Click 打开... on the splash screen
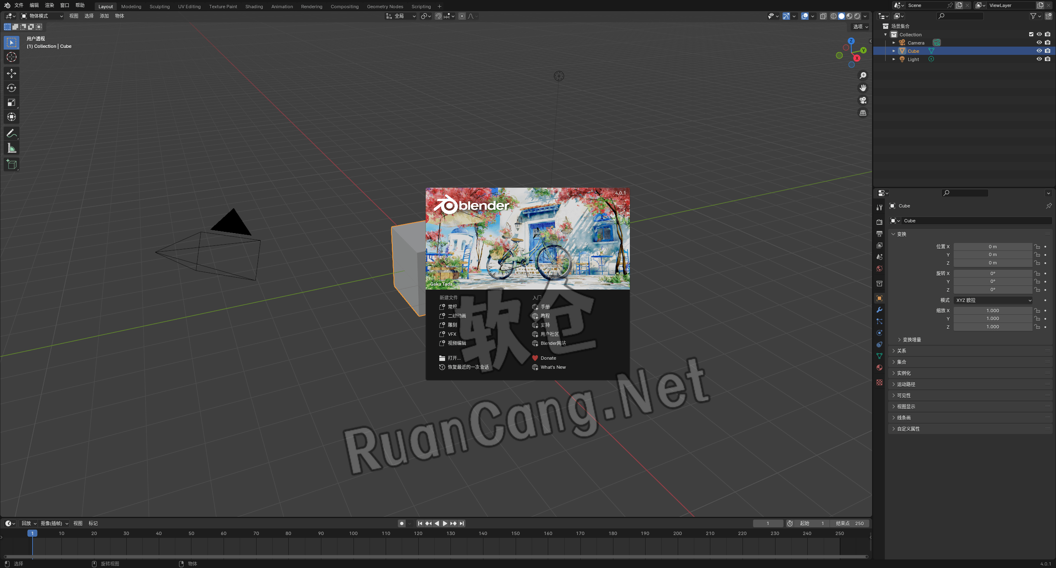The image size is (1056, 568). [x=454, y=358]
